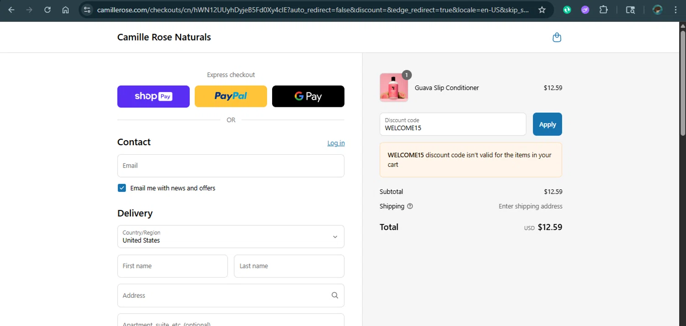Viewport: 686px width, 326px height.
Task: Apply the discount code
Action: point(547,124)
